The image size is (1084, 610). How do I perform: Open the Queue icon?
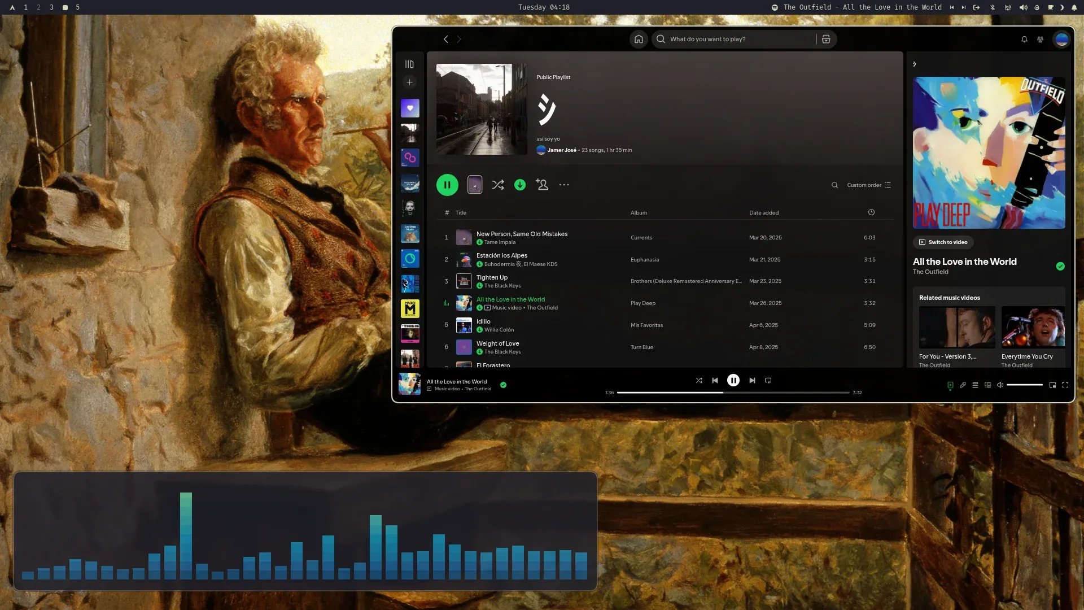[975, 385]
